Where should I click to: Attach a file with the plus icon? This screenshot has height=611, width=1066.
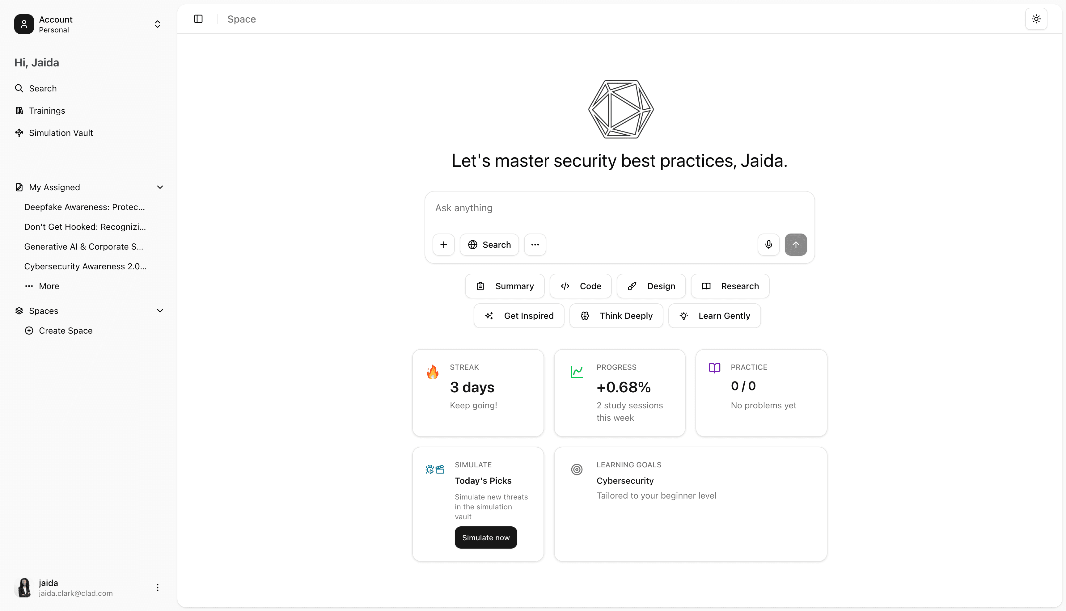[444, 245]
